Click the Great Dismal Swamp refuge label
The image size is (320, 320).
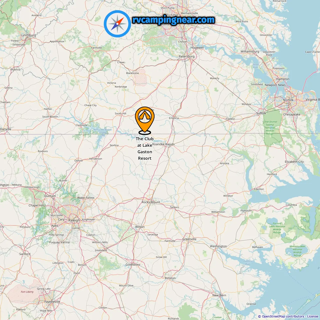pyautogui.click(x=270, y=128)
